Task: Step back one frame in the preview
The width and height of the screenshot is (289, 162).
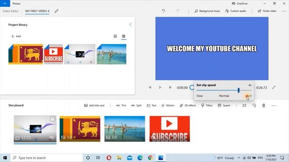Action: click(x=150, y=87)
